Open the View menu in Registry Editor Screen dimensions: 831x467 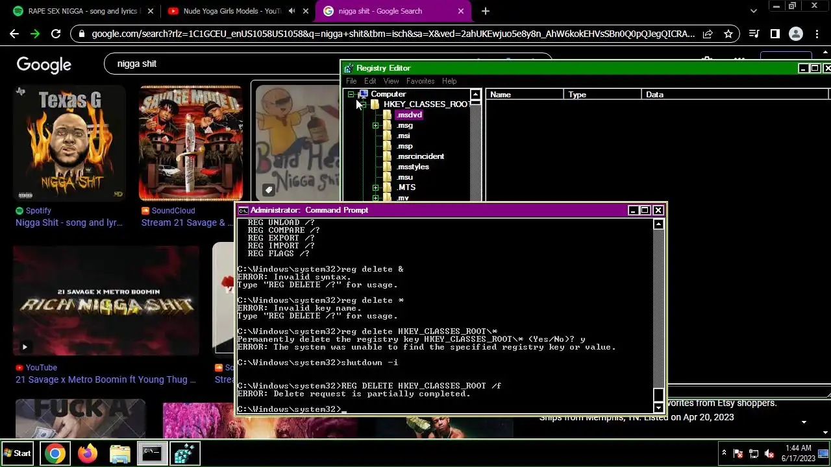click(x=391, y=81)
